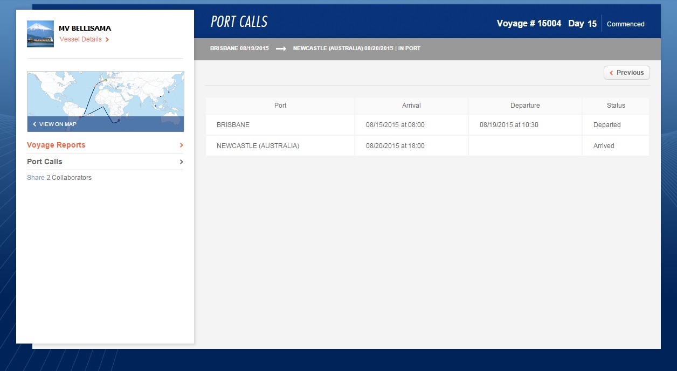Click the chevron next to Vessel Details
This screenshot has width=677, height=371.
[x=107, y=39]
